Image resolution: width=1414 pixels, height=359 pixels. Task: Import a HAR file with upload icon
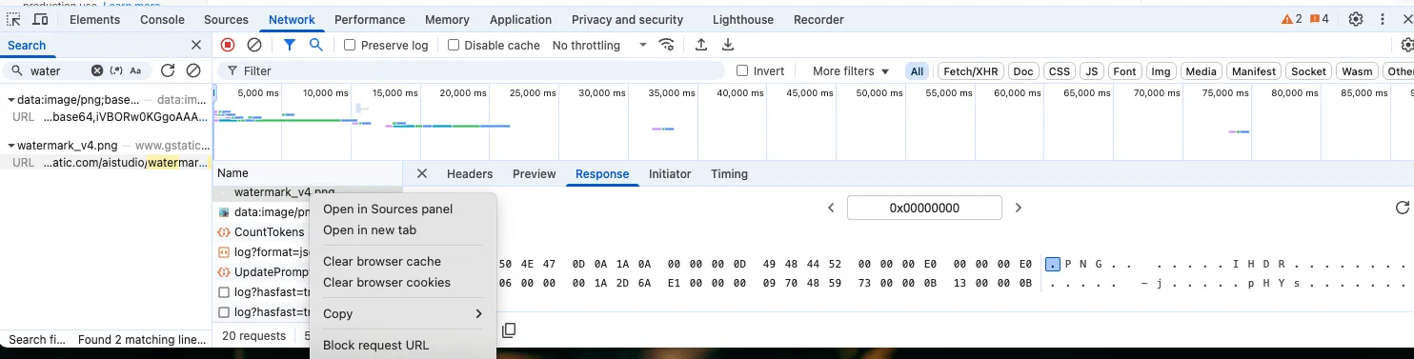(701, 45)
